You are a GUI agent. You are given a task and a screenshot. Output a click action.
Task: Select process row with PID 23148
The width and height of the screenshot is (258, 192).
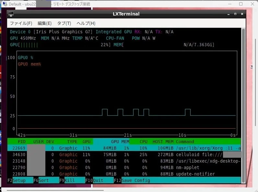124,161
